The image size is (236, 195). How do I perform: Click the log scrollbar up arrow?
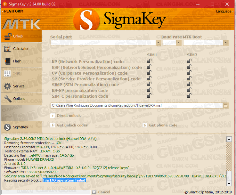point(229,139)
